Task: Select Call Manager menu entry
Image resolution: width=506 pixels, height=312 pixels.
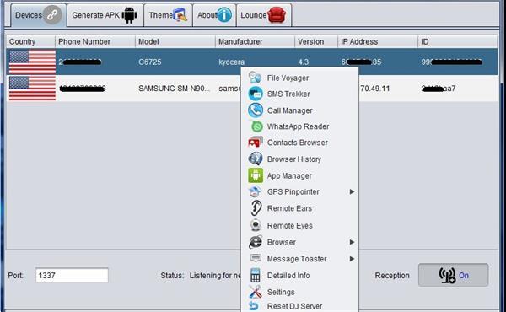Action: pyautogui.click(x=299, y=110)
